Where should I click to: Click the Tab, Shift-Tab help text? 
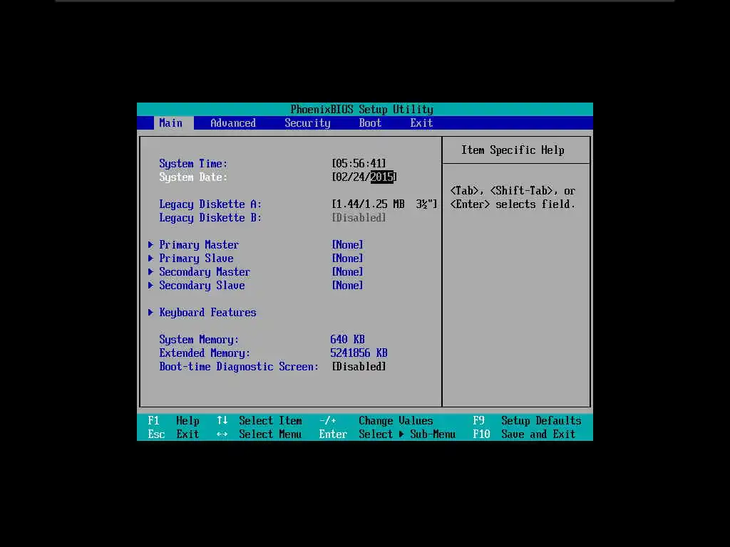point(513,198)
